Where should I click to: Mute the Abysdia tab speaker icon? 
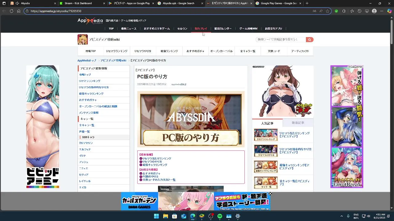click(17, 3)
